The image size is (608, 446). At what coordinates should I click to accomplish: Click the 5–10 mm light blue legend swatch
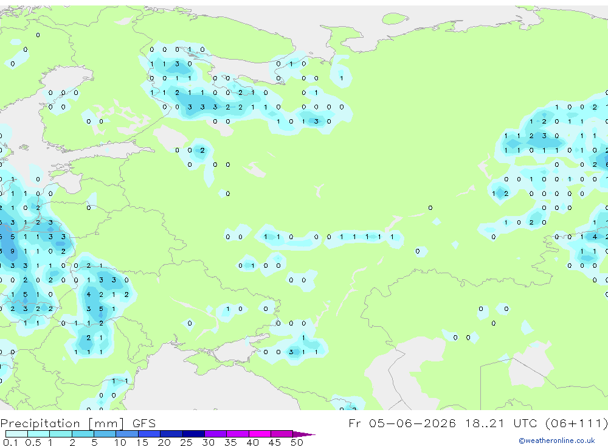105,434
